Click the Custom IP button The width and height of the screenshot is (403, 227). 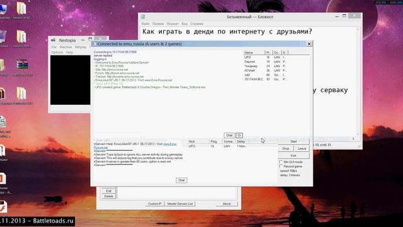point(155,204)
